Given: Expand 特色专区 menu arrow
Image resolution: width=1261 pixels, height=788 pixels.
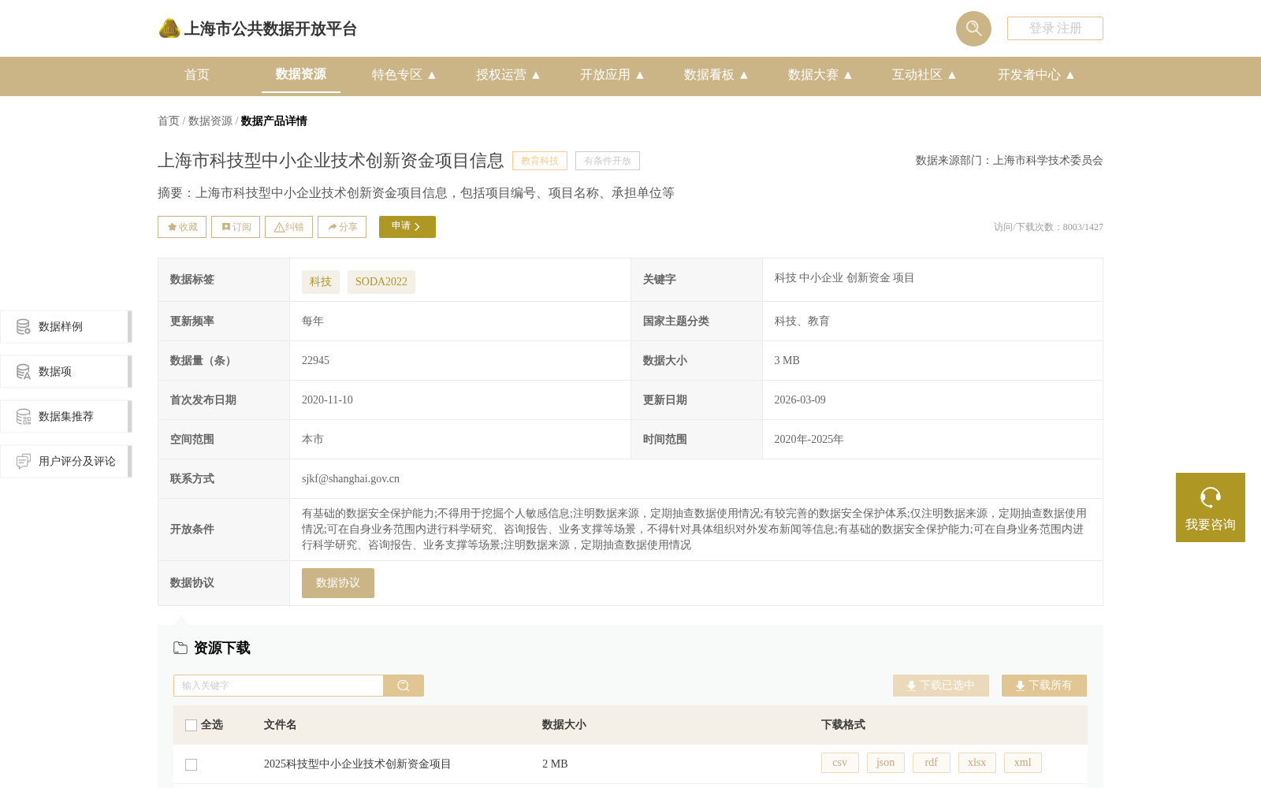Looking at the screenshot, I should (x=432, y=75).
